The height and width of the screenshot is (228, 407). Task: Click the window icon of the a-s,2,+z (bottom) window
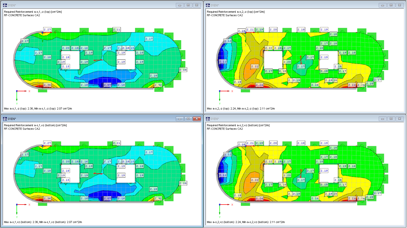click(x=208, y=119)
